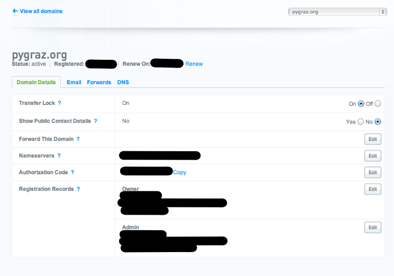
Task: Click the Owner heading in Registration Records
Action: tap(131, 189)
